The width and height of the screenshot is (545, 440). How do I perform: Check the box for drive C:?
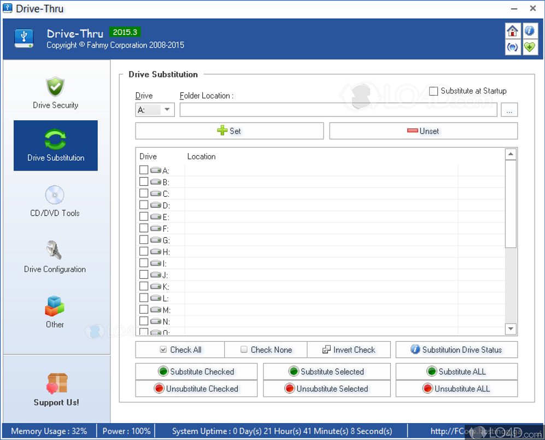coord(144,193)
